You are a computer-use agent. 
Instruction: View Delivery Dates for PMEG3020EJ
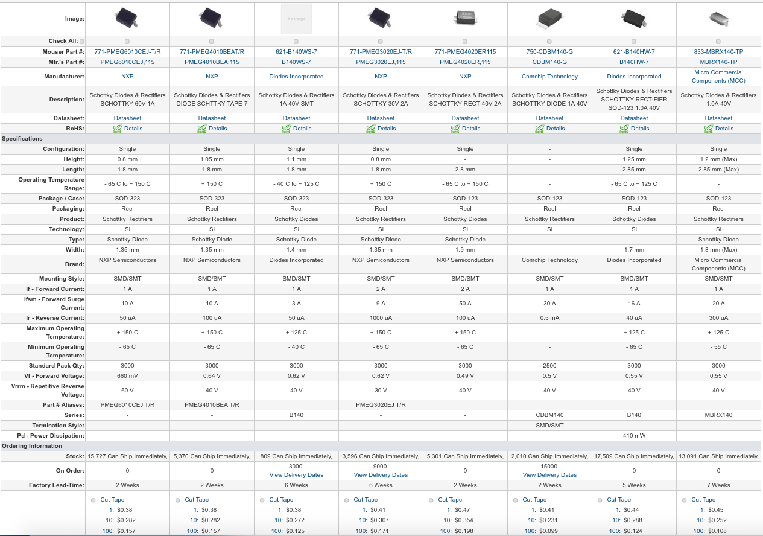pos(381,475)
